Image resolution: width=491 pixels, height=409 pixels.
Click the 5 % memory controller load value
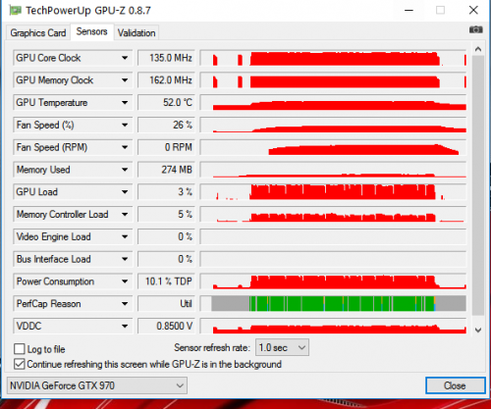(166, 214)
